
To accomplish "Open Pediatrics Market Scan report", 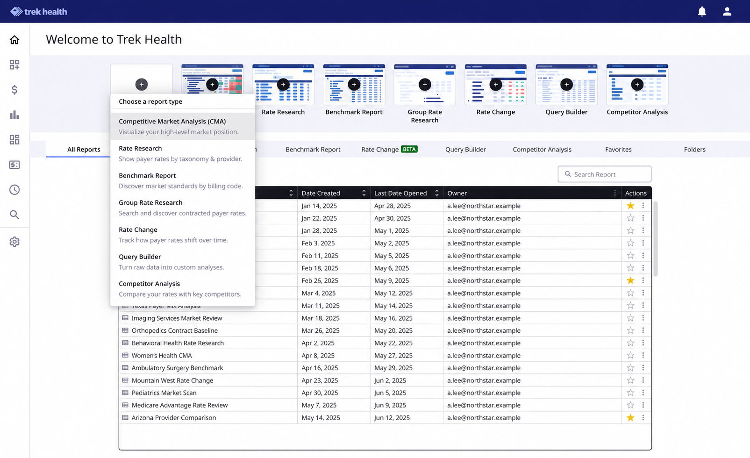I will pos(164,393).
